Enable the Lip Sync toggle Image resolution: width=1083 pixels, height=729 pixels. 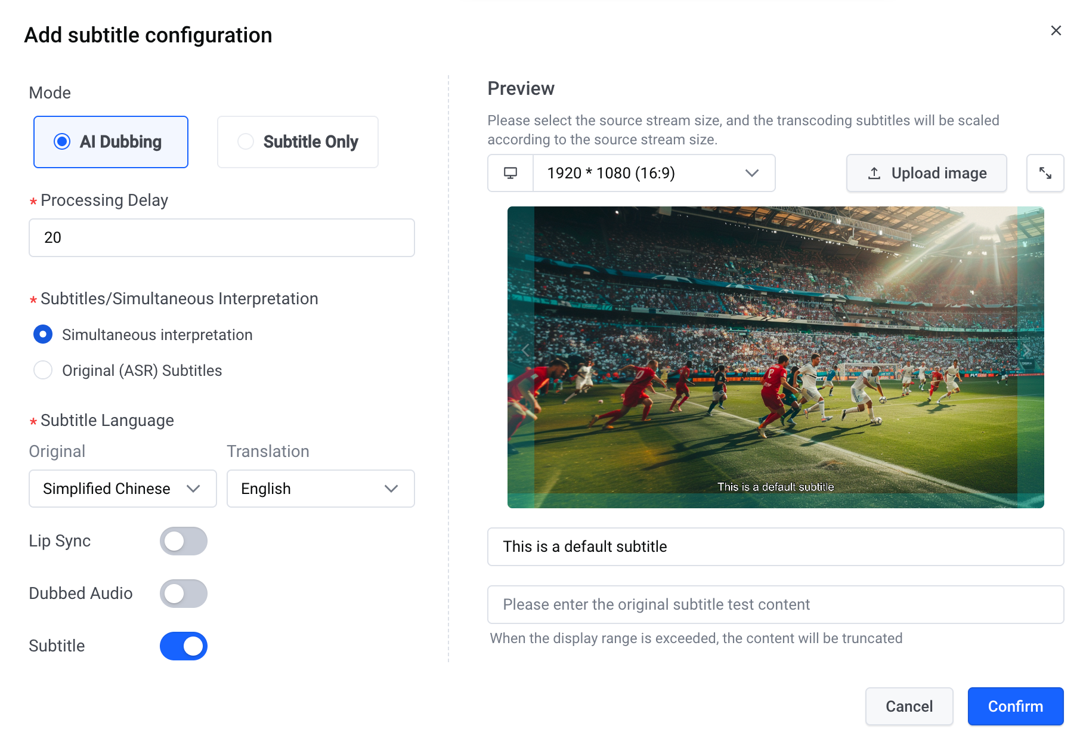click(x=184, y=541)
